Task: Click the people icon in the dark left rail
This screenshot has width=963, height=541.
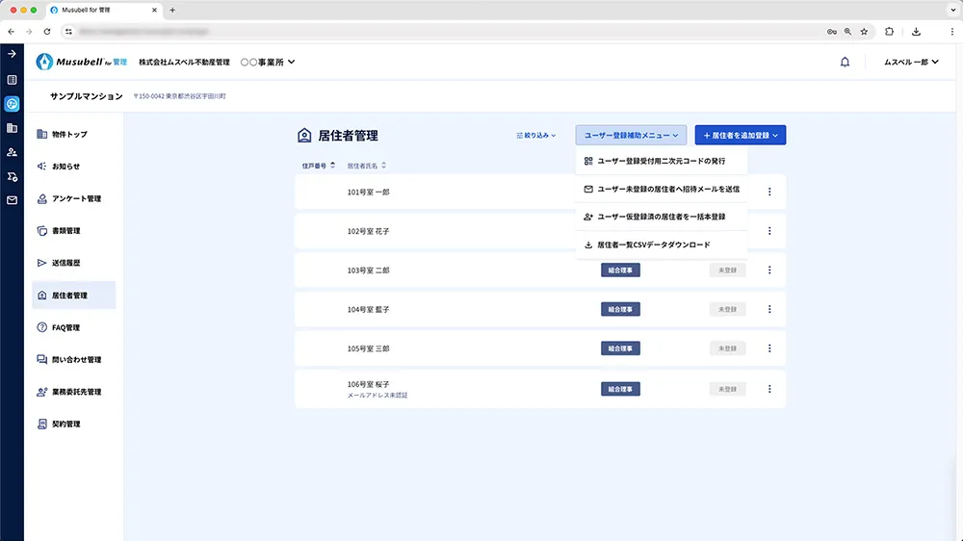Action: [x=12, y=152]
